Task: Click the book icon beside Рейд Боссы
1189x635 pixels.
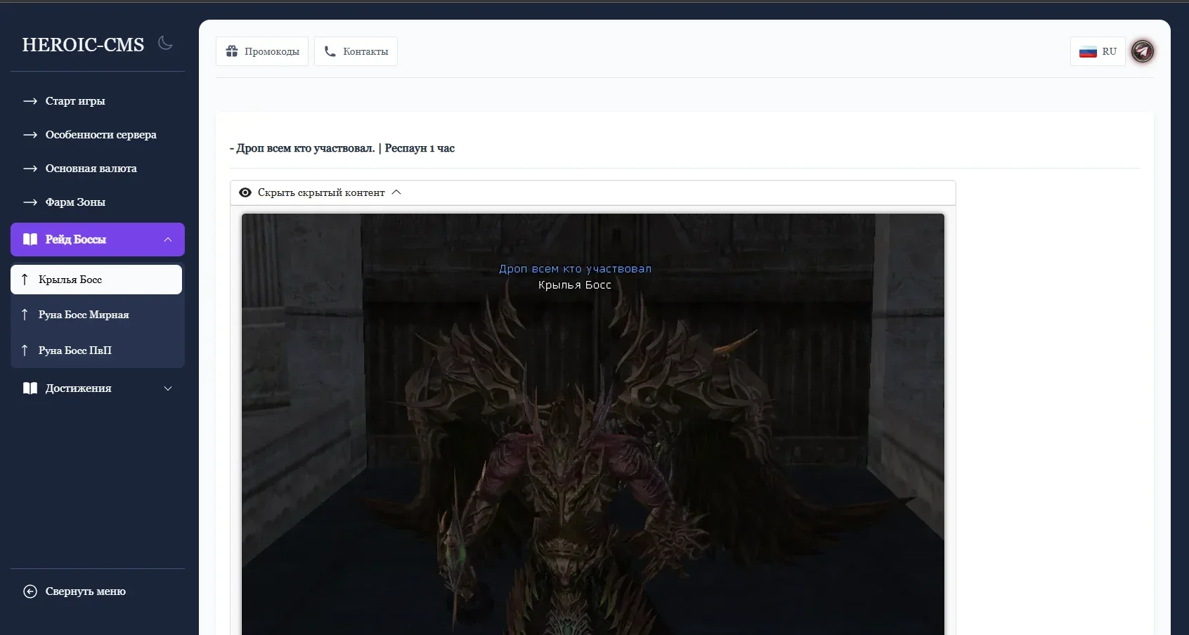Action: click(30, 240)
